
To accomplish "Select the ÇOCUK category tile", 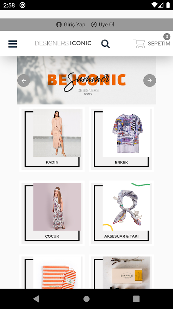I will tap(52, 213).
